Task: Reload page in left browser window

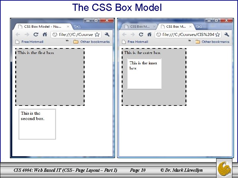Action: pyautogui.click(x=36, y=35)
